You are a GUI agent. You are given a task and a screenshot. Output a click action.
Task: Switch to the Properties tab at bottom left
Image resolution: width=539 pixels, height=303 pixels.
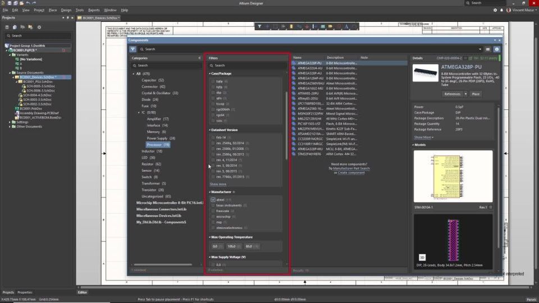25,292
